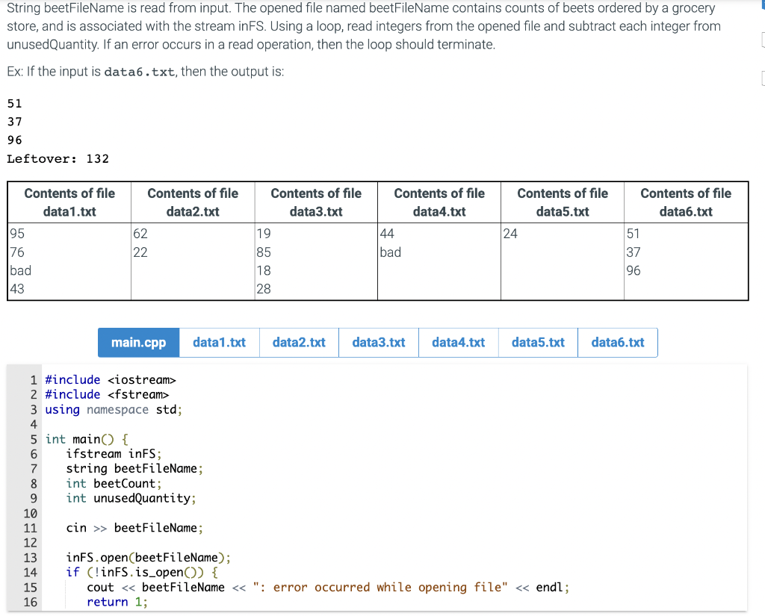Open the data5.txt file tab
Image resolution: width=765 pixels, height=616 pixels.
click(x=538, y=343)
